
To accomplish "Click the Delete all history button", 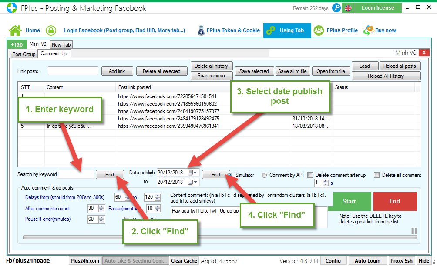I will click(x=211, y=66).
